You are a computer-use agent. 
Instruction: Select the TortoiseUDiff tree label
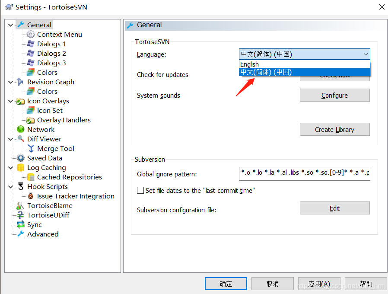pos(48,215)
